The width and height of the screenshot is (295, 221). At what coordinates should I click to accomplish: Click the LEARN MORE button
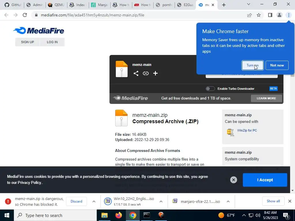[x=266, y=98]
